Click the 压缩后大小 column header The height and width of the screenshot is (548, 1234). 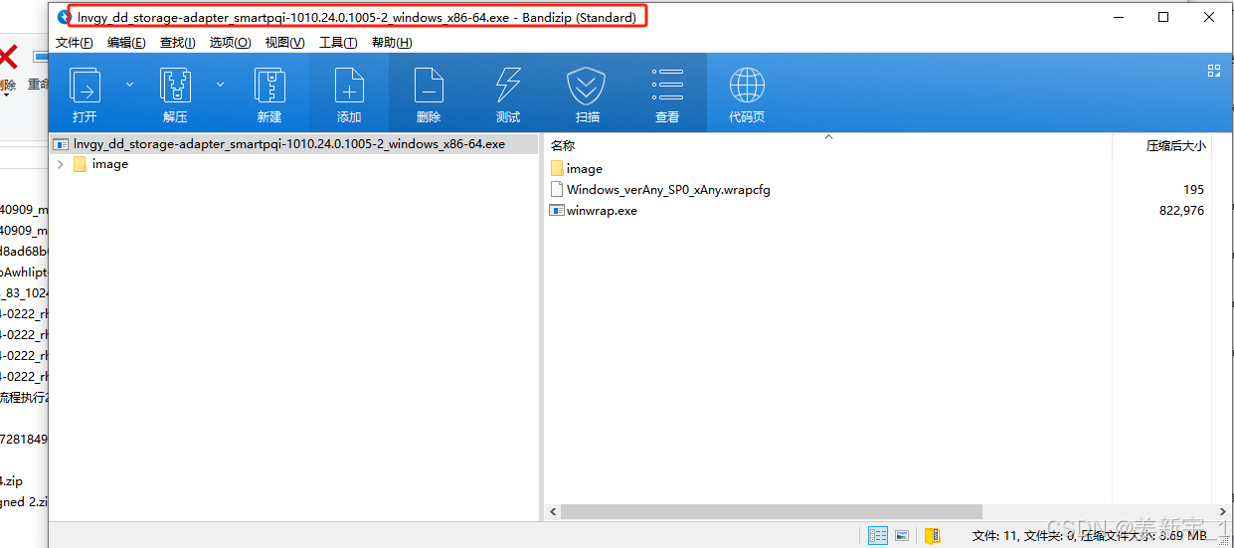[x=1175, y=145]
